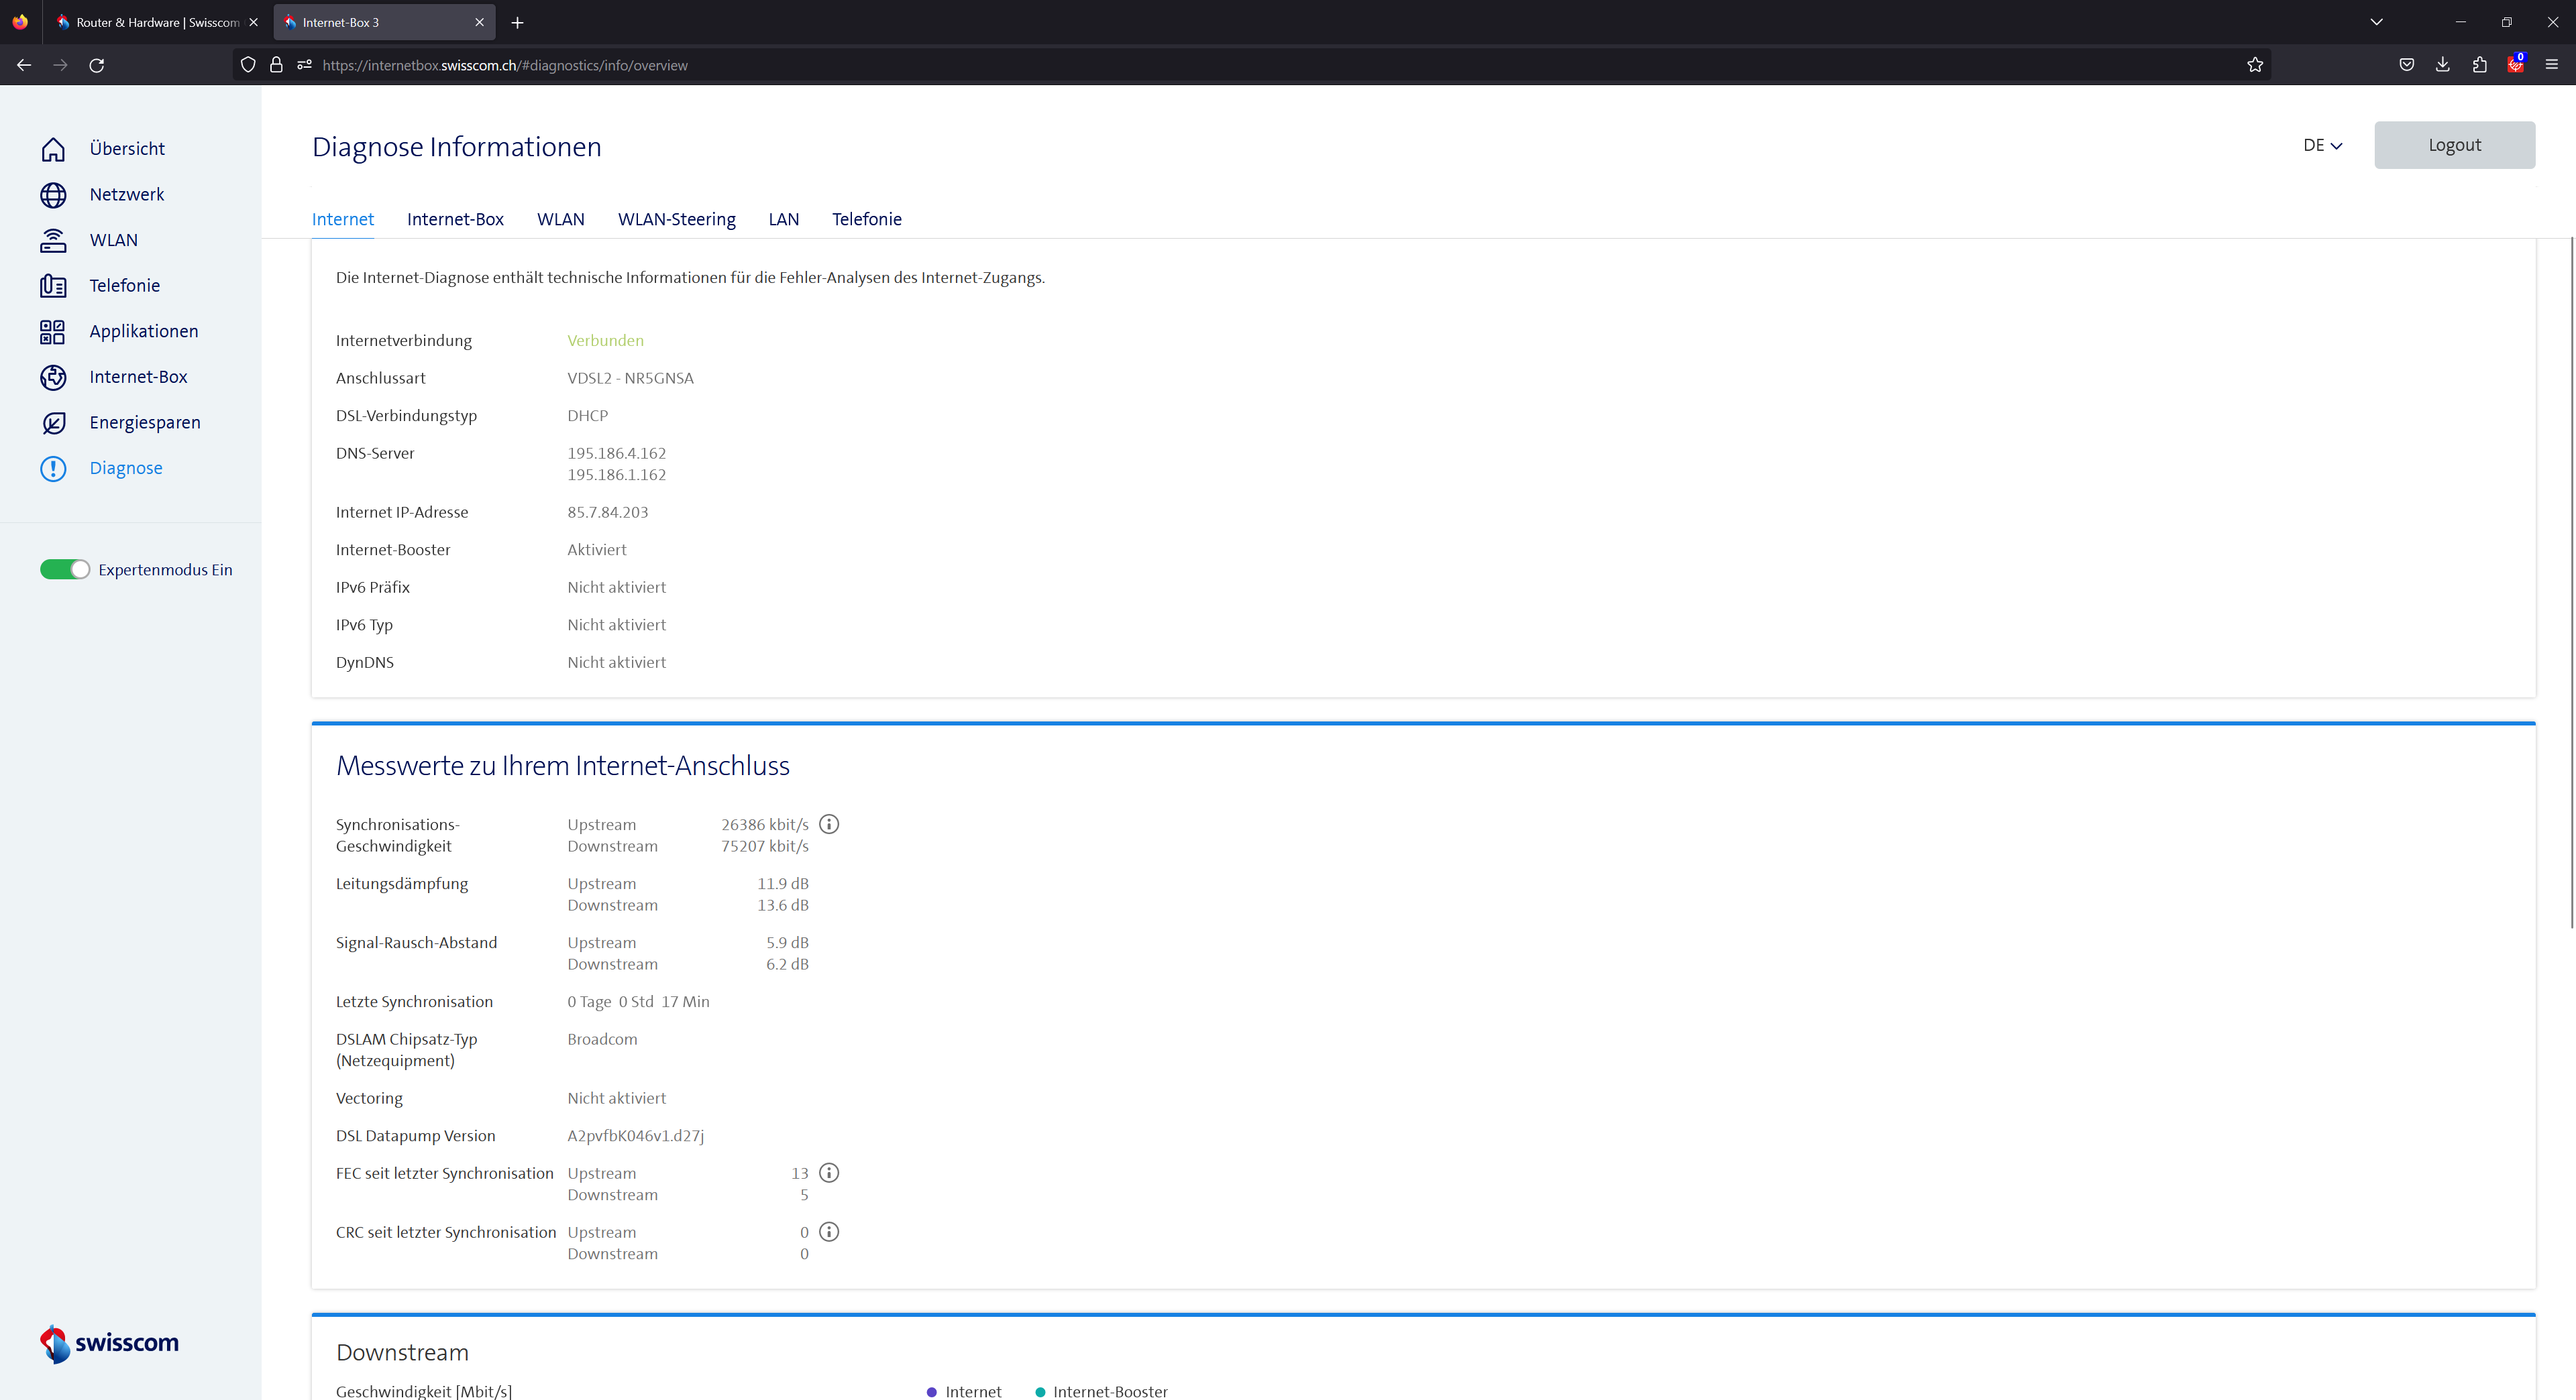
Task: Expand the Firefox list all tabs chevron
Action: pyautogui.click(x=2376, y=22)
